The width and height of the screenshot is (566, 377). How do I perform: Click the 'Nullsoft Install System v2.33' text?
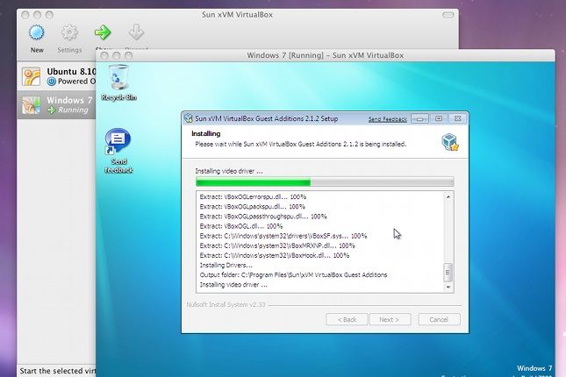[226, 305]
